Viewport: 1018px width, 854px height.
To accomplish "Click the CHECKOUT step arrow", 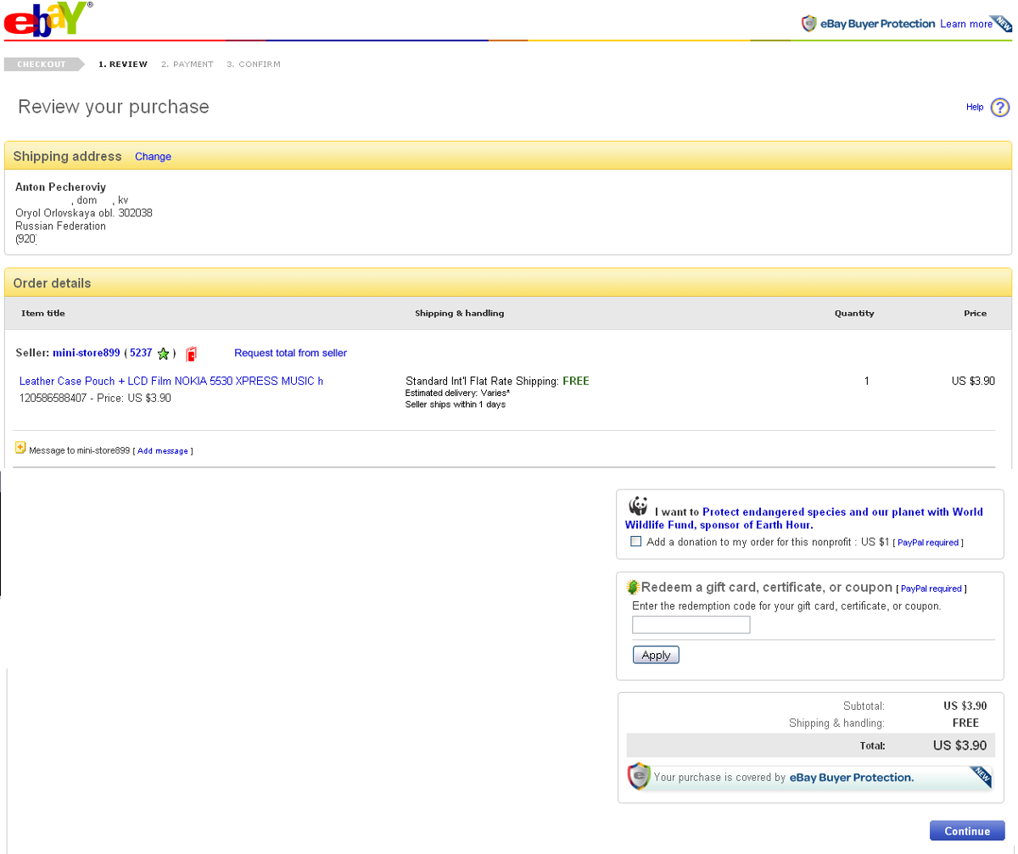I will coord(44,64).
